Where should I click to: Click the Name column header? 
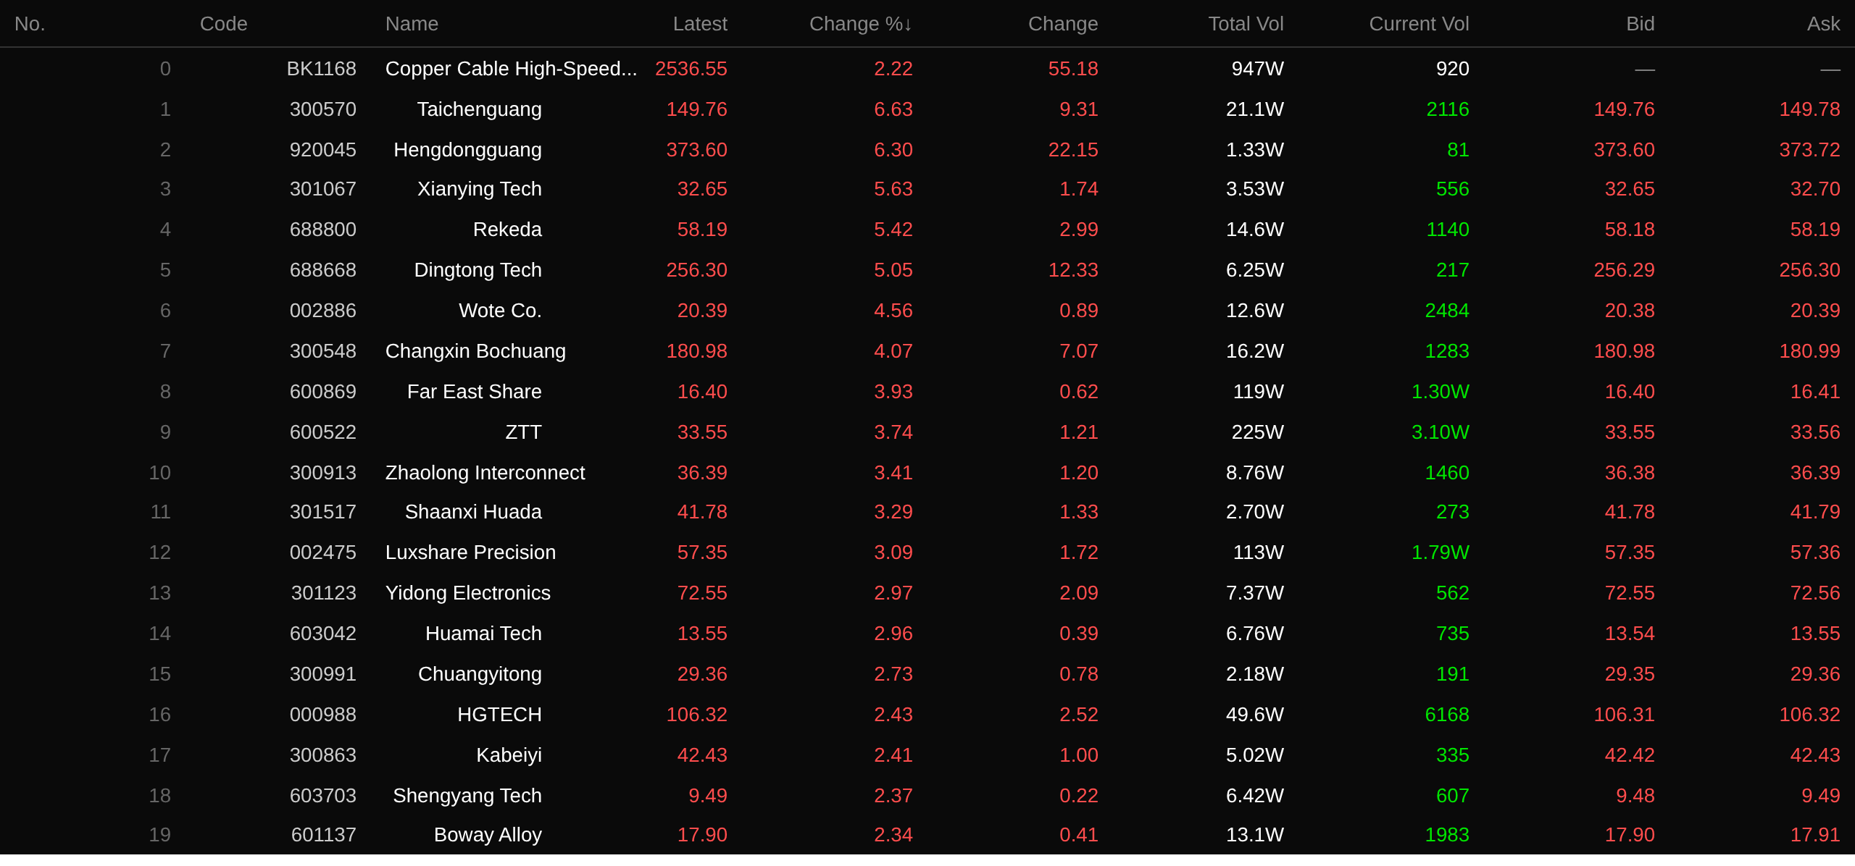[x=412, y=24]
